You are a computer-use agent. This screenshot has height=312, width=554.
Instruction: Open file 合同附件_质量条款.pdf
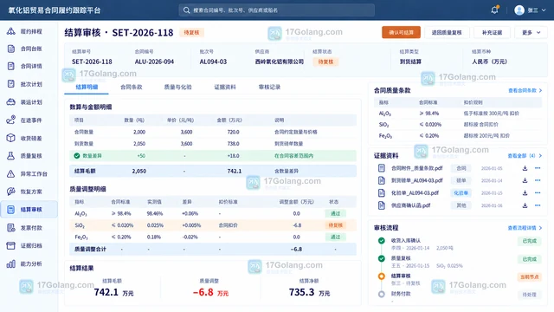click(x=417, y=168)
